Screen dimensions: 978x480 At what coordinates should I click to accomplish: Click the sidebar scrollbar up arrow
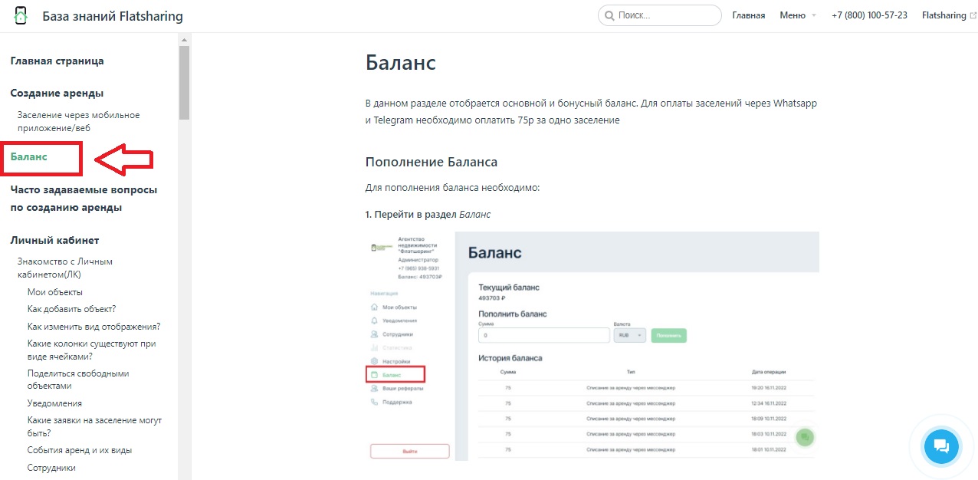[184, 38]
